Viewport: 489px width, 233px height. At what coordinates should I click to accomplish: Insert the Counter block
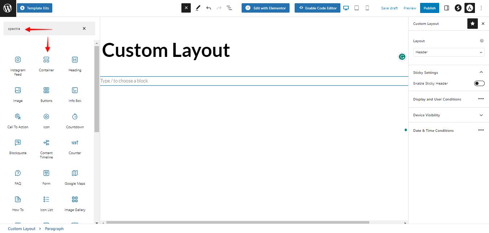[75, 147]
